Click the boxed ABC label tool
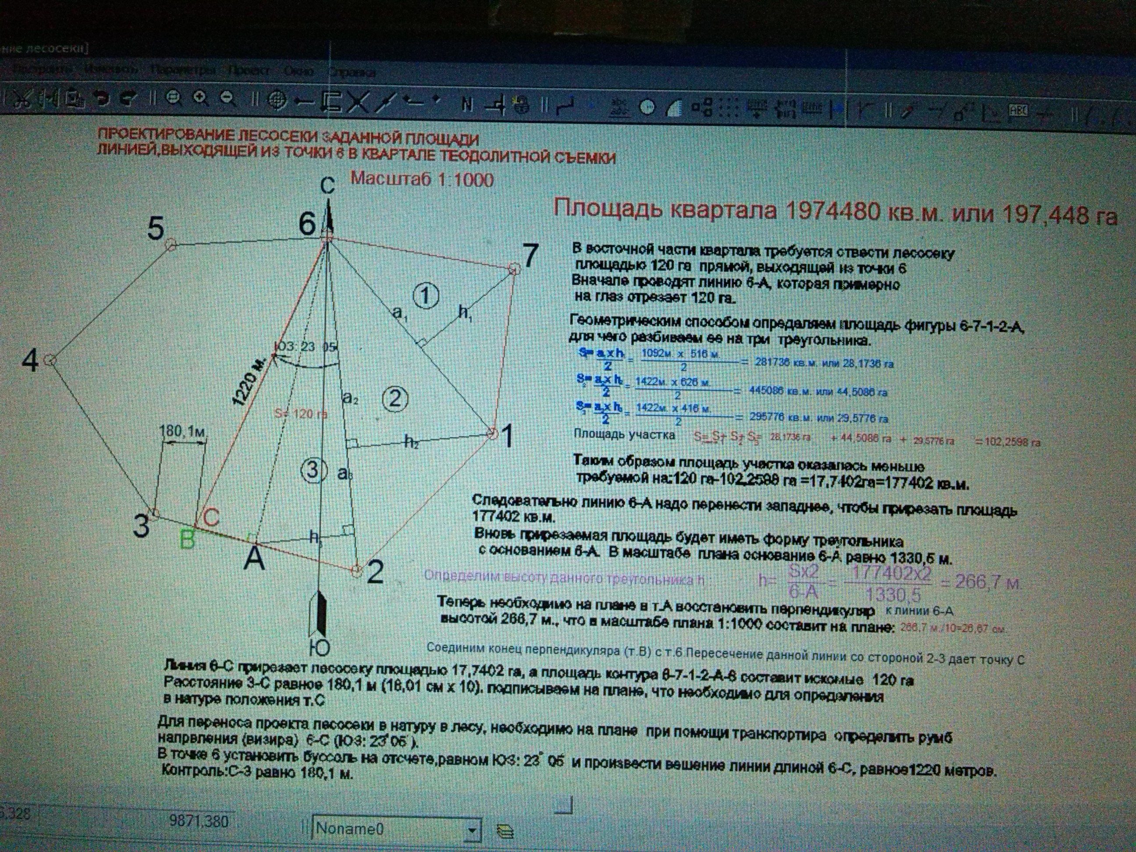The width and height of the screenshot is (1136, 852). 1019,110
